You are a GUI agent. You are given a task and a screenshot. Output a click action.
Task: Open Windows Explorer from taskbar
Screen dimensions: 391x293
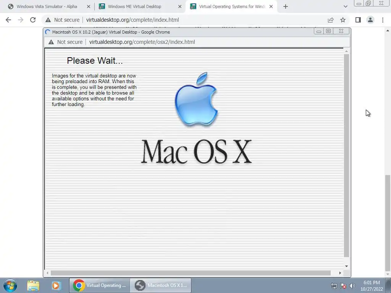[33, 285]
